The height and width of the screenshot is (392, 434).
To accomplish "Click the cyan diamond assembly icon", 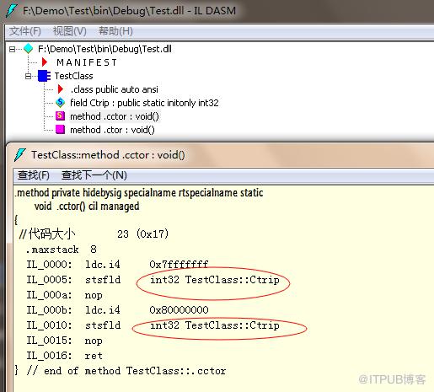I will (29, 49).
